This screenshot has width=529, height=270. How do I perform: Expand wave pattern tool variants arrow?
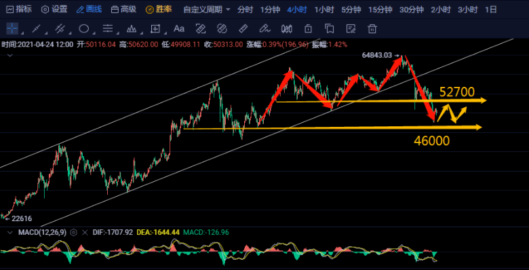point(141,33)
